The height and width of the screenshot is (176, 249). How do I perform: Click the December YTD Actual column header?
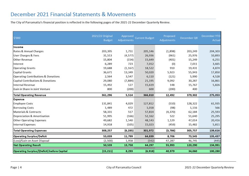(211, 38)
